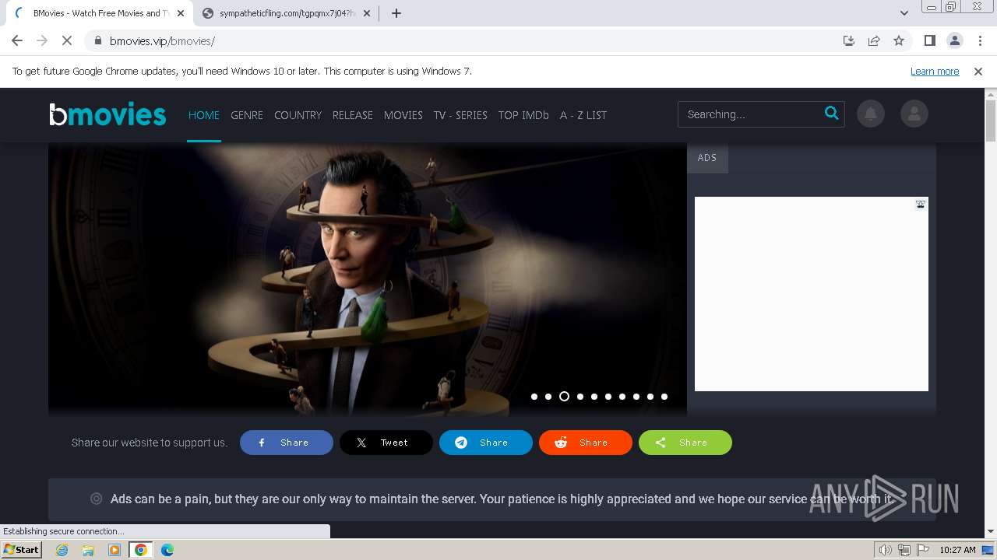
Task: Click the bmovies logo
Action: [x=107, y=114]
